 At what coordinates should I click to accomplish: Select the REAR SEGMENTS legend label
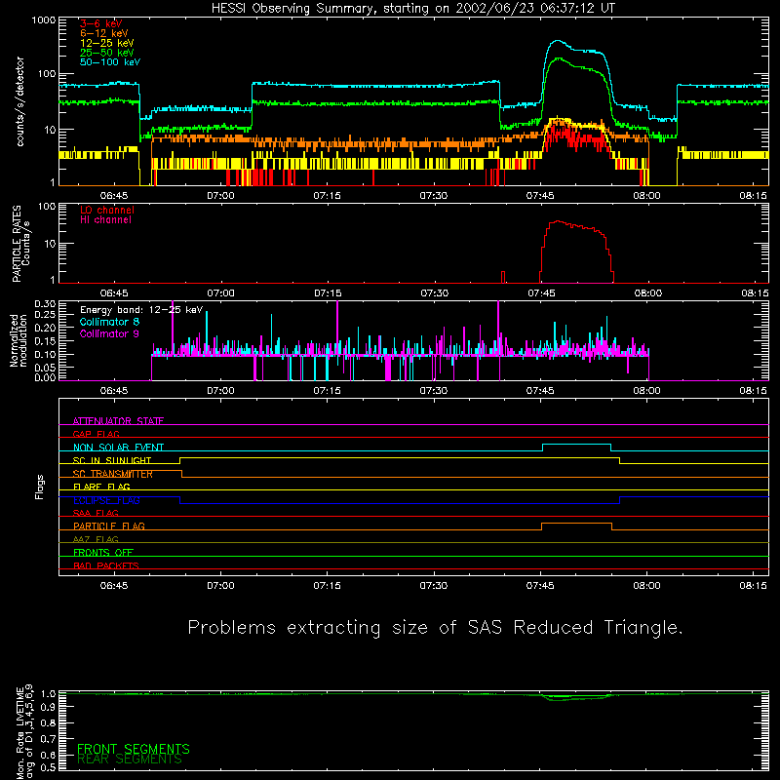tap(130, 760)
